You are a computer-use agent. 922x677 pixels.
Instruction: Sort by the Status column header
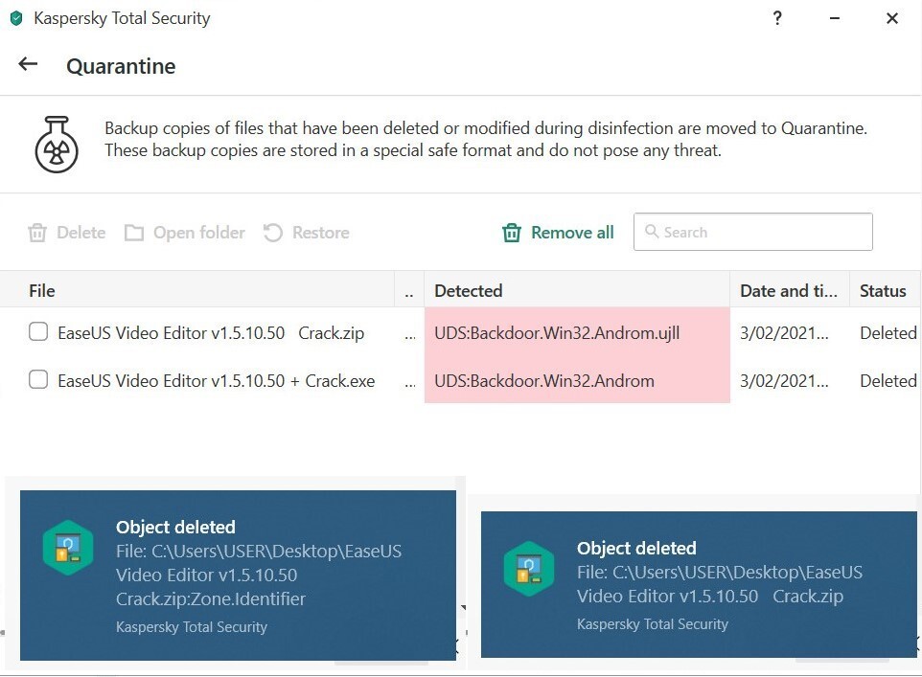tap(882, 291)
